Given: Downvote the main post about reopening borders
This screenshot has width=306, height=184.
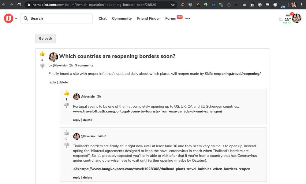Looking at the screenshot, I should click(x=42, y=66).
